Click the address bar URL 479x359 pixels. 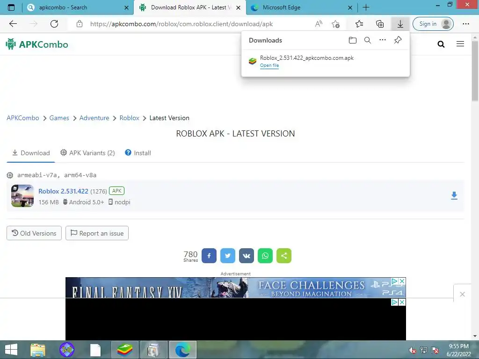tap(181, 24)
